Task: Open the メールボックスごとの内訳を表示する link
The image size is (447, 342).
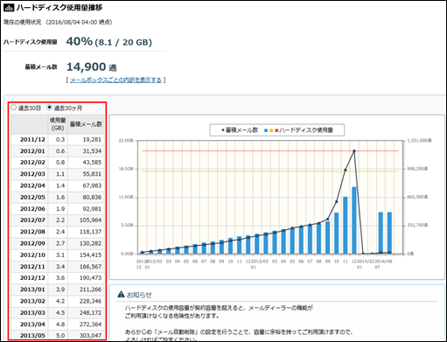Action: click(115, 80)
